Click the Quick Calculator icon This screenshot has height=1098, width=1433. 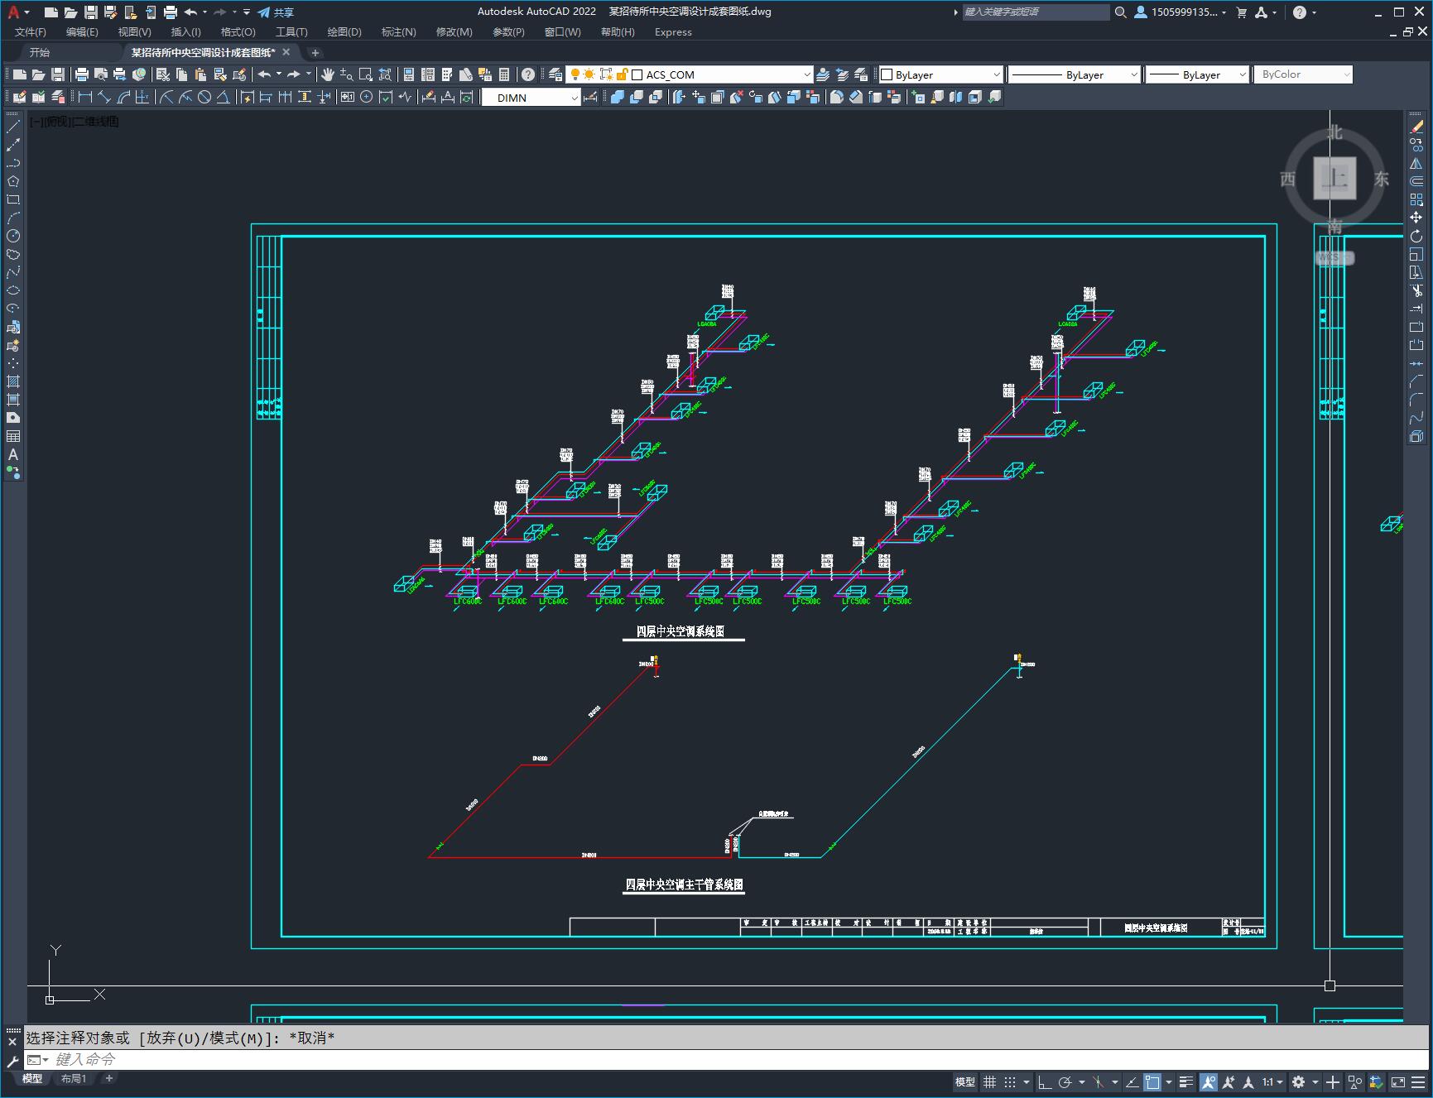[x=504, y=74]
